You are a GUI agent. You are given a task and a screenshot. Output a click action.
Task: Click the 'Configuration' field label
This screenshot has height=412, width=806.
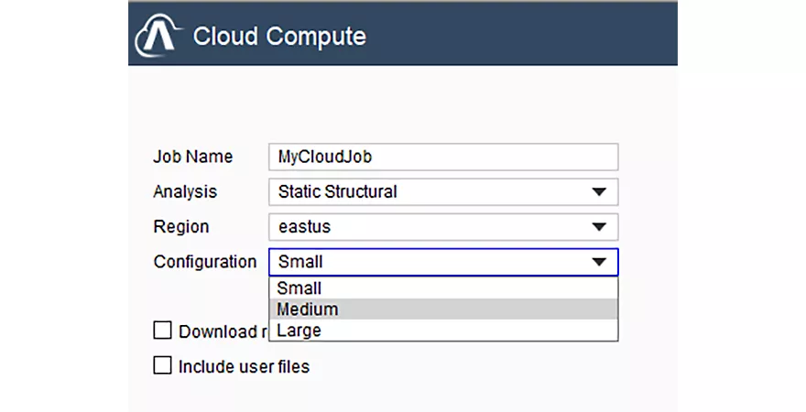(x=204, y=262)
